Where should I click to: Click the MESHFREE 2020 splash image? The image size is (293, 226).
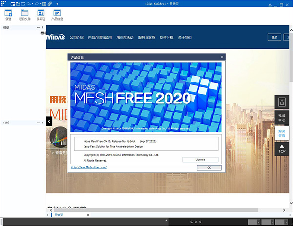pyautogui.click(x=146, y=97)
